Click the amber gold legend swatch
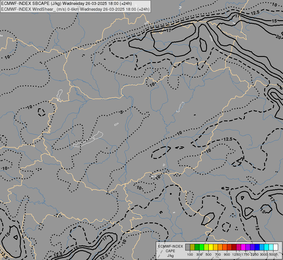 click(215, 247)
